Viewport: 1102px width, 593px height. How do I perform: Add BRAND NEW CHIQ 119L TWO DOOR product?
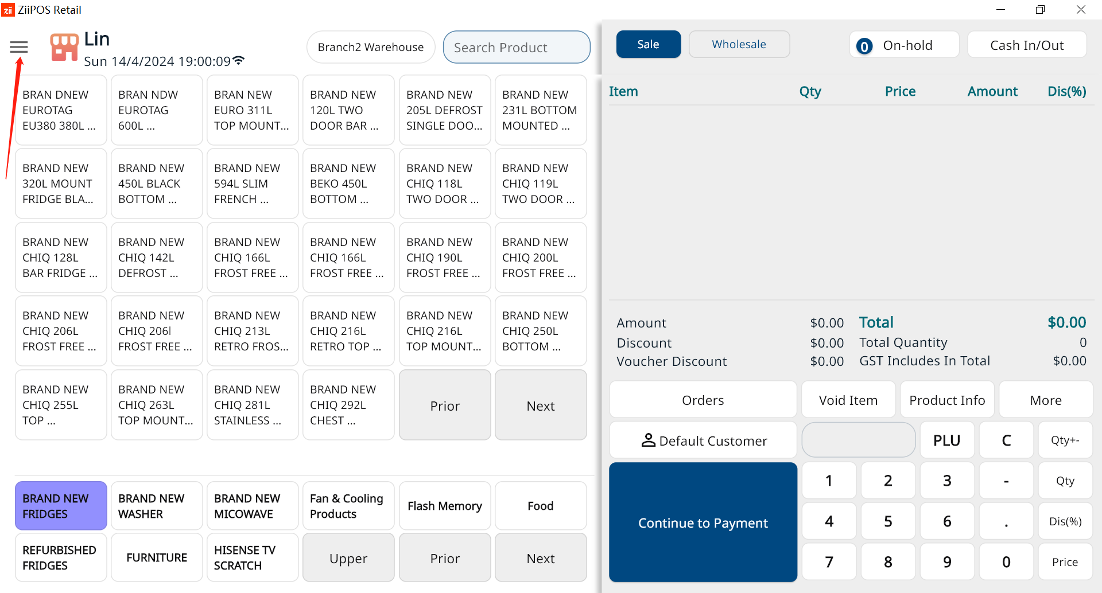(x=541, y=184)
